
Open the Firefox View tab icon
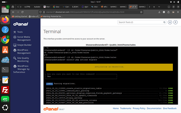pyautogui.click(x=13, y=7)
